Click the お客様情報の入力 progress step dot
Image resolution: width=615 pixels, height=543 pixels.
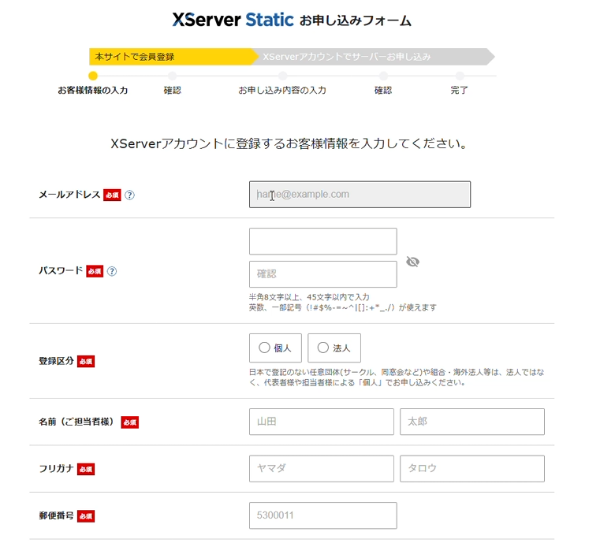pyautogui.click(x=93, y=76)
